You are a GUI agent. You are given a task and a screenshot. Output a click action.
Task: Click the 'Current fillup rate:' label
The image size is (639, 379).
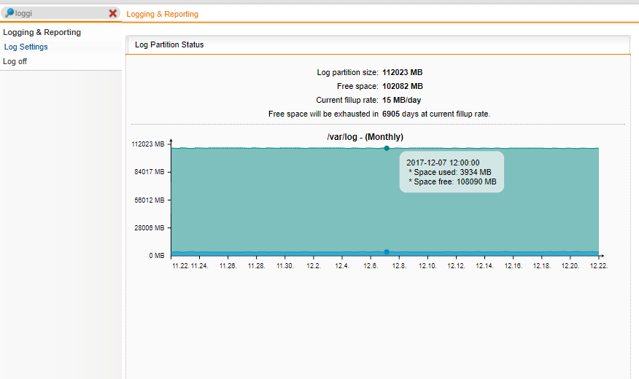[347, 100]
